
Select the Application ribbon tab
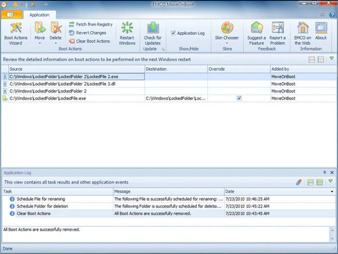coord(40,15)
